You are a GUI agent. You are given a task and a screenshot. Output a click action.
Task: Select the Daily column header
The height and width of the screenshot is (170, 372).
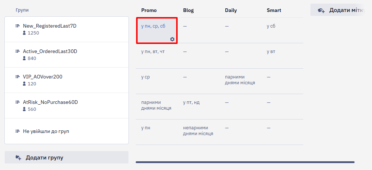click(231, 11)
